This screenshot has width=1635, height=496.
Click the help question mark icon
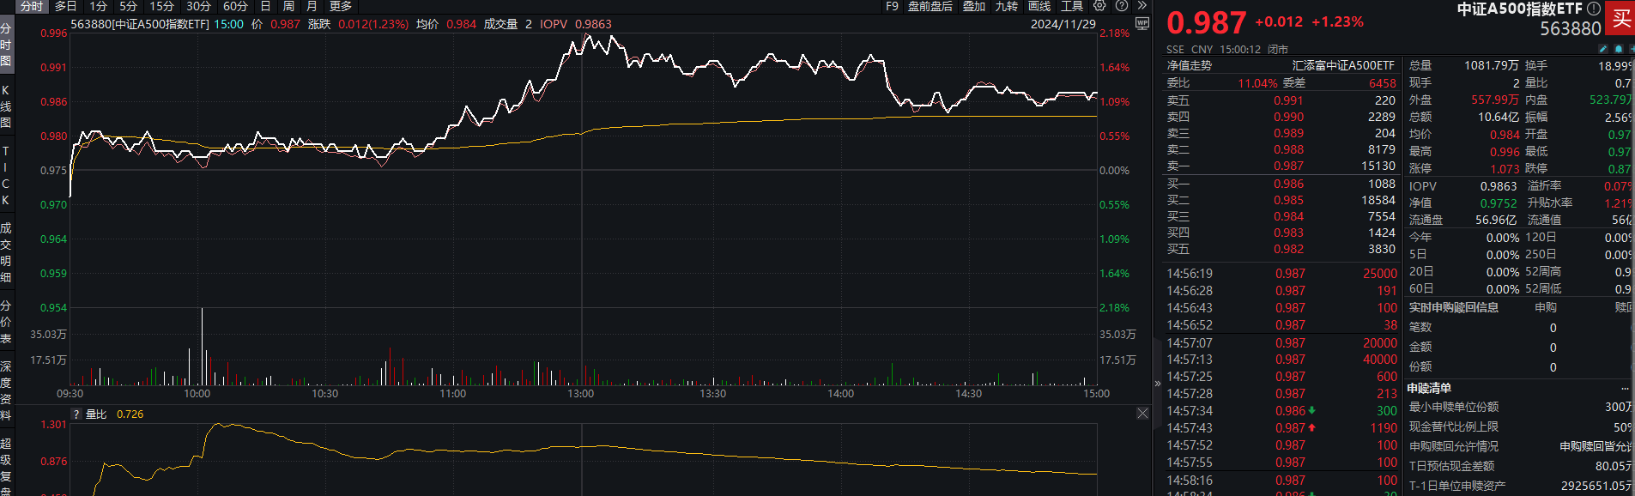pyautogui.click(x=1121, y=6)
